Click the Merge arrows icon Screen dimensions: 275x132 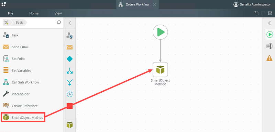70,82
